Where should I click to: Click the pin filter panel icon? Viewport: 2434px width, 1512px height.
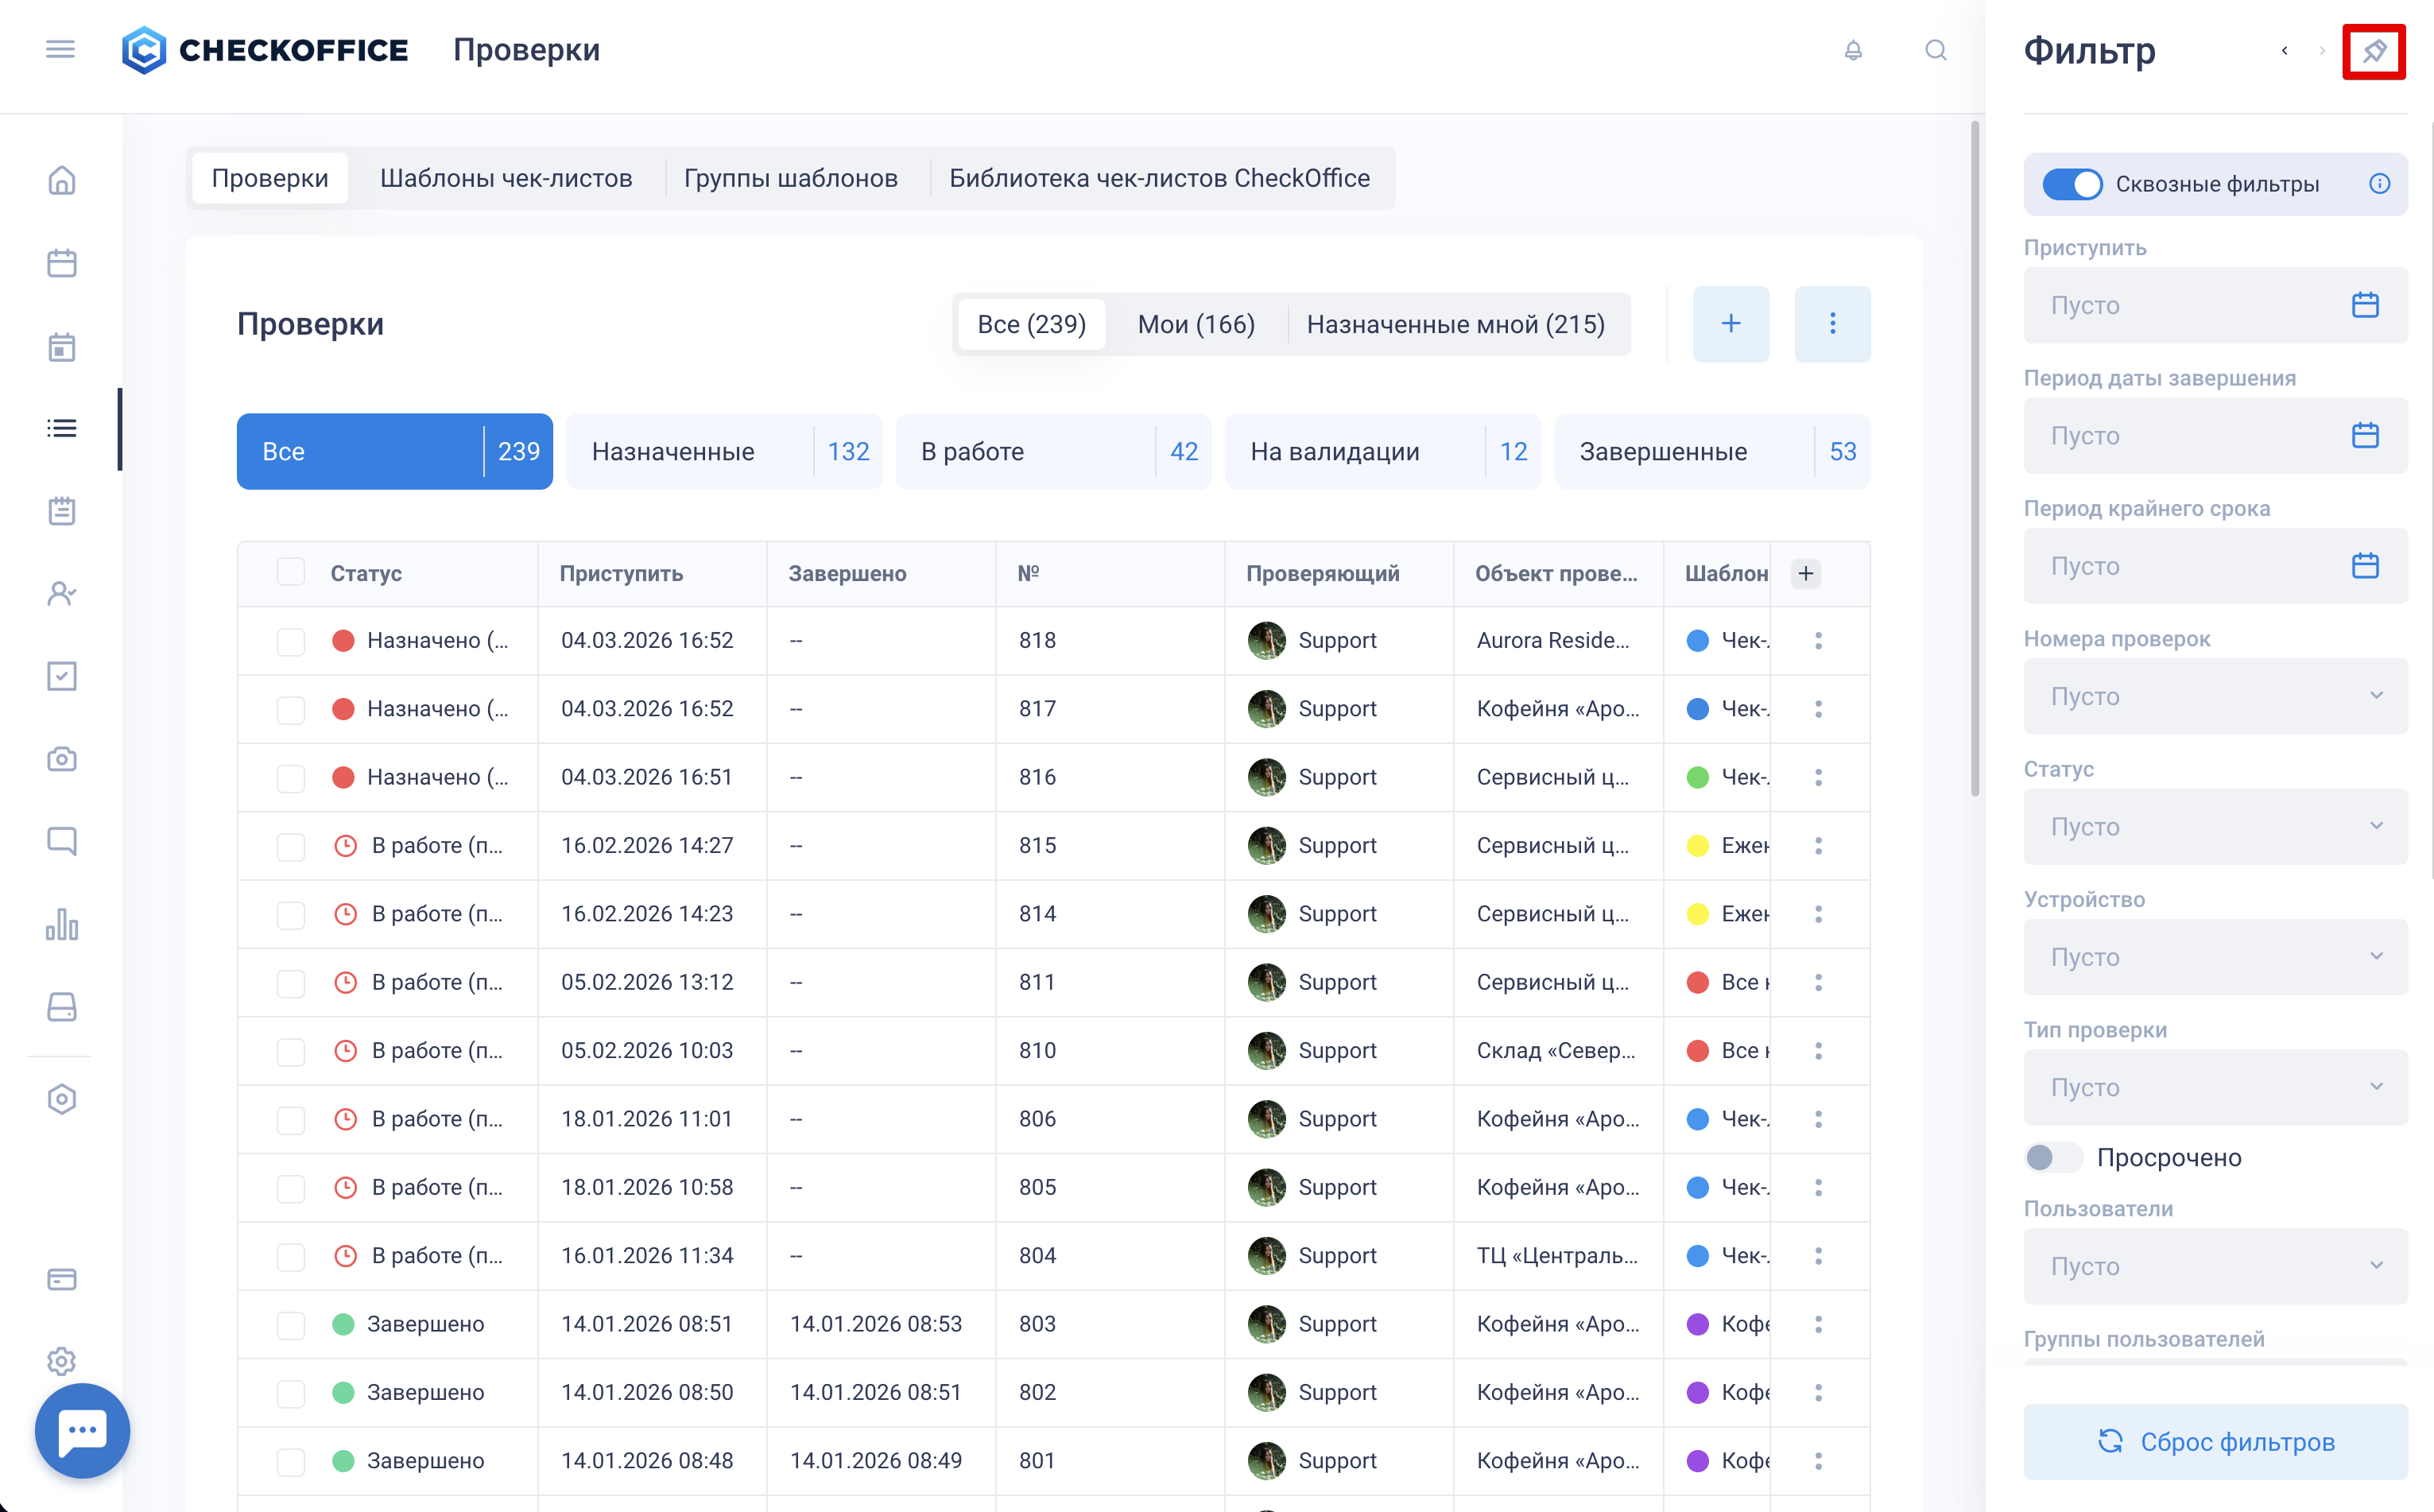click(x=2373, y=51)
